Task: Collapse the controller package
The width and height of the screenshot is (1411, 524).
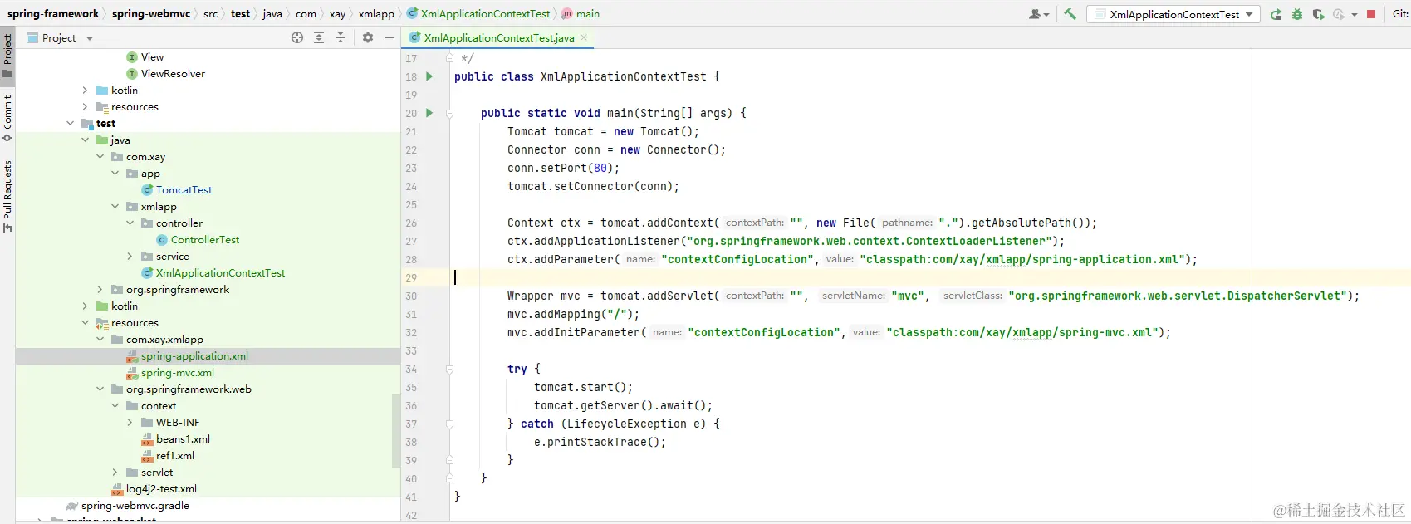Action: (130, 223)
